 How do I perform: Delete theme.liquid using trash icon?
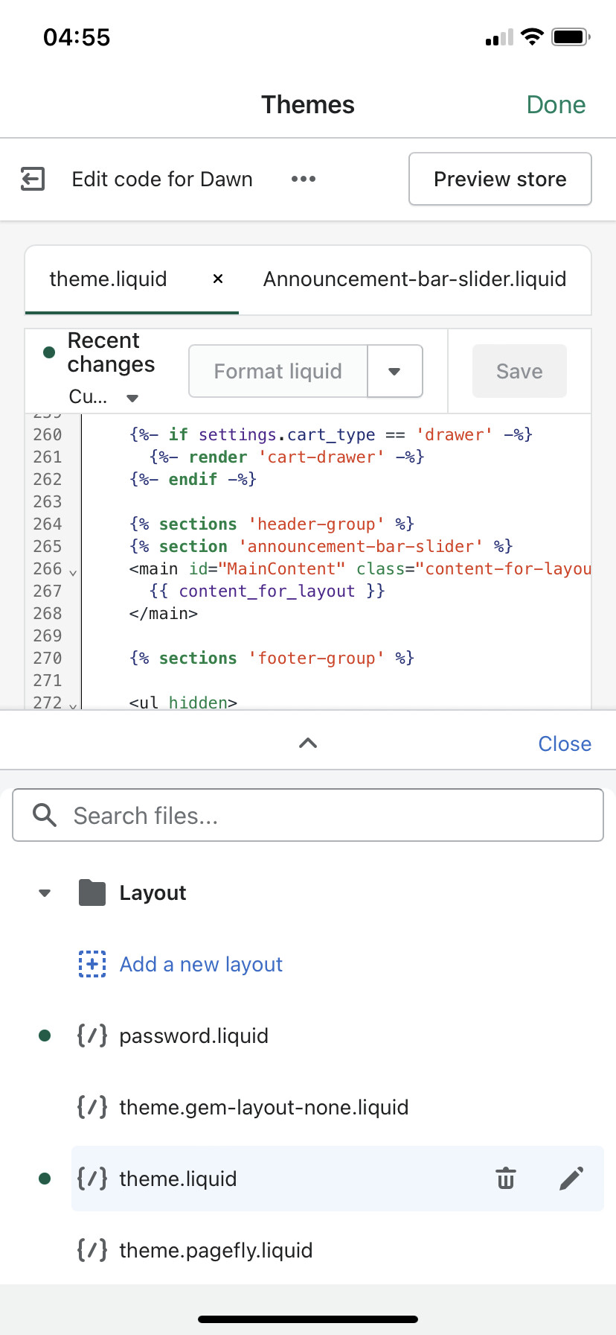[506, 1179]
